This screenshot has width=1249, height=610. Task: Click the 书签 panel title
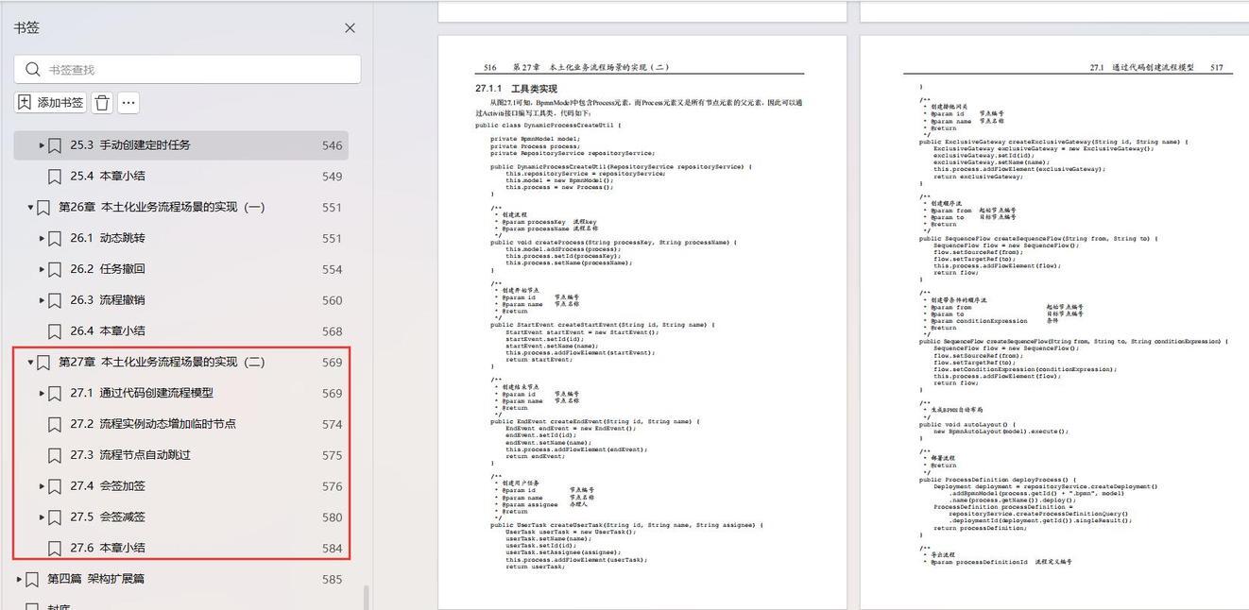coord(26,28)
